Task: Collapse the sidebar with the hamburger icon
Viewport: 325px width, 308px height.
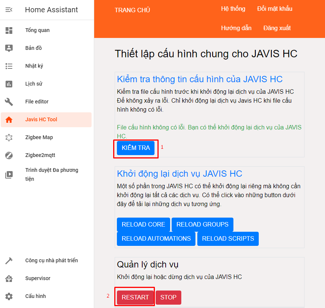Action: [x=9, y=10]
